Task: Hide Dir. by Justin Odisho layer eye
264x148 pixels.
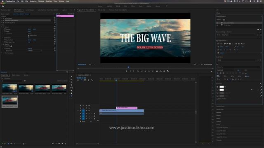Action: [x=217, y=23]
